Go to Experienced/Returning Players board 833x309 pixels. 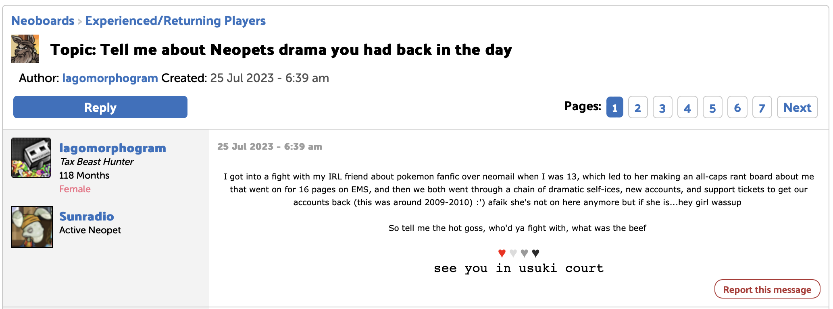pos(175,21)
